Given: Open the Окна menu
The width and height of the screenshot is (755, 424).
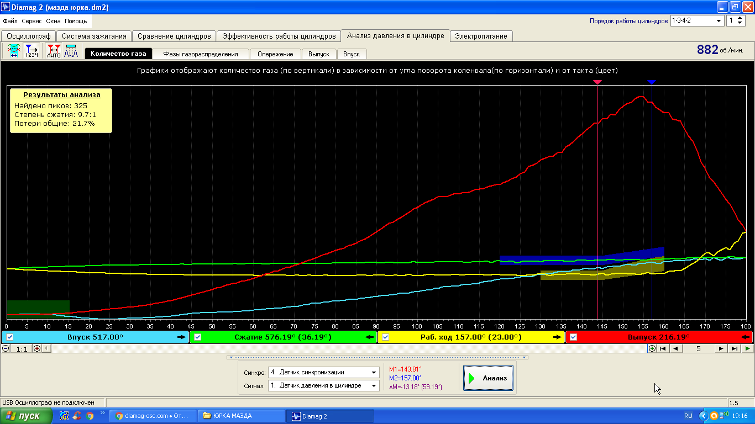Looking at the screenshot, I should (x=54, y=21).
